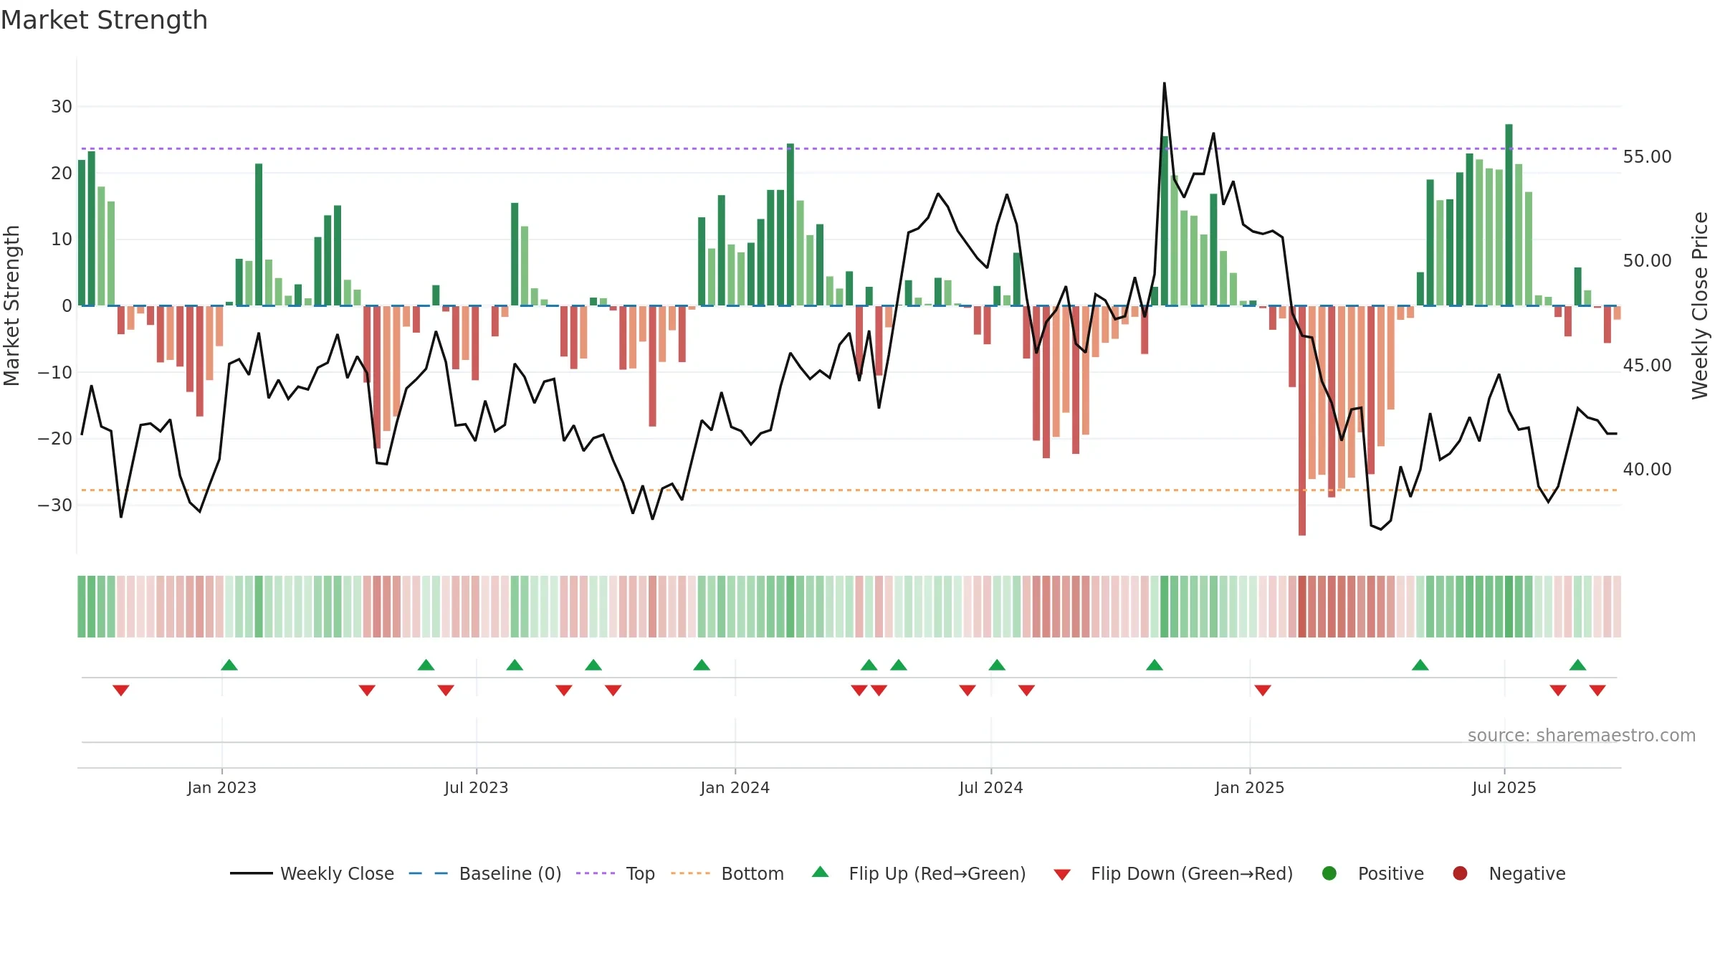
Task: Click the 55.00 price axis label
Action: point(1647,156)
